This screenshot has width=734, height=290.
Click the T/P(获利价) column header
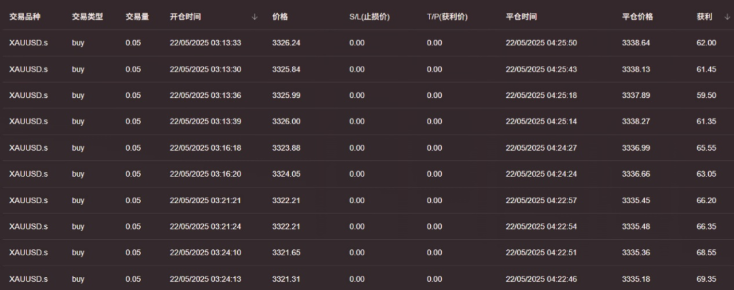[447, 17]
